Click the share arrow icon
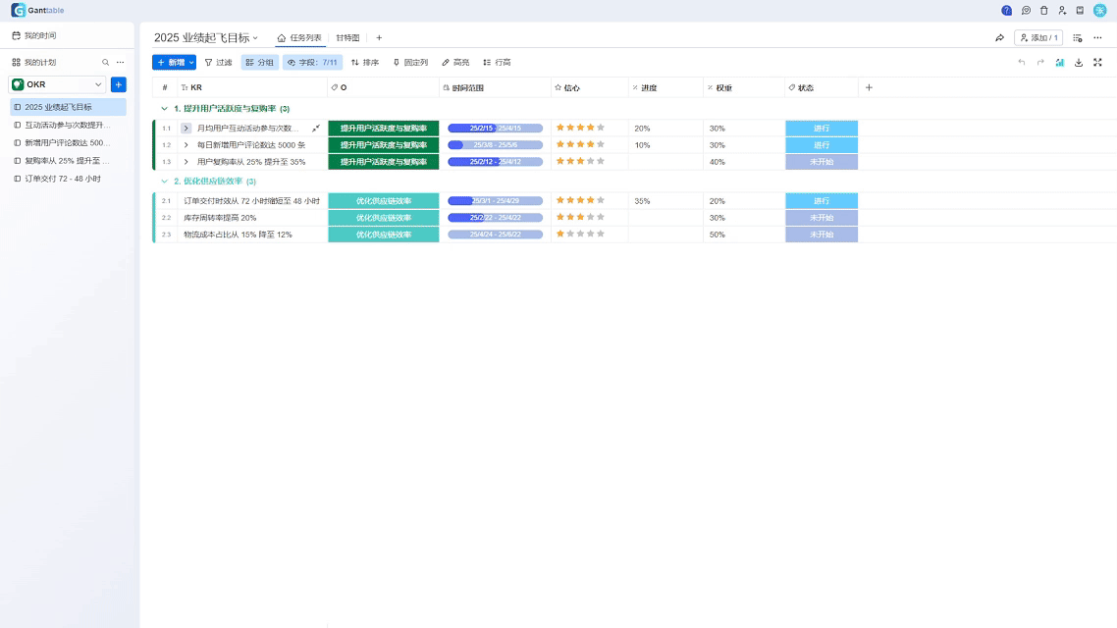This screenshot has height=628, width=1117. (x=999, y=38)
